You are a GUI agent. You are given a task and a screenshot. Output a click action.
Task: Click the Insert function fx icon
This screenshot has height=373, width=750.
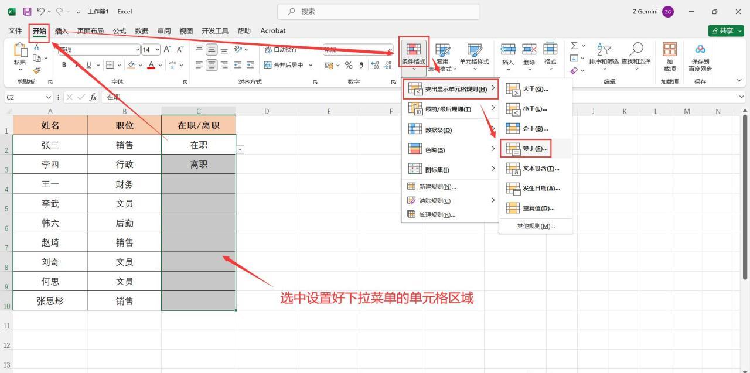point(93,97)
